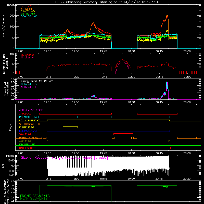
Task: Select the SC_TRANSMITTER flag label
Action: click(29, 124)
